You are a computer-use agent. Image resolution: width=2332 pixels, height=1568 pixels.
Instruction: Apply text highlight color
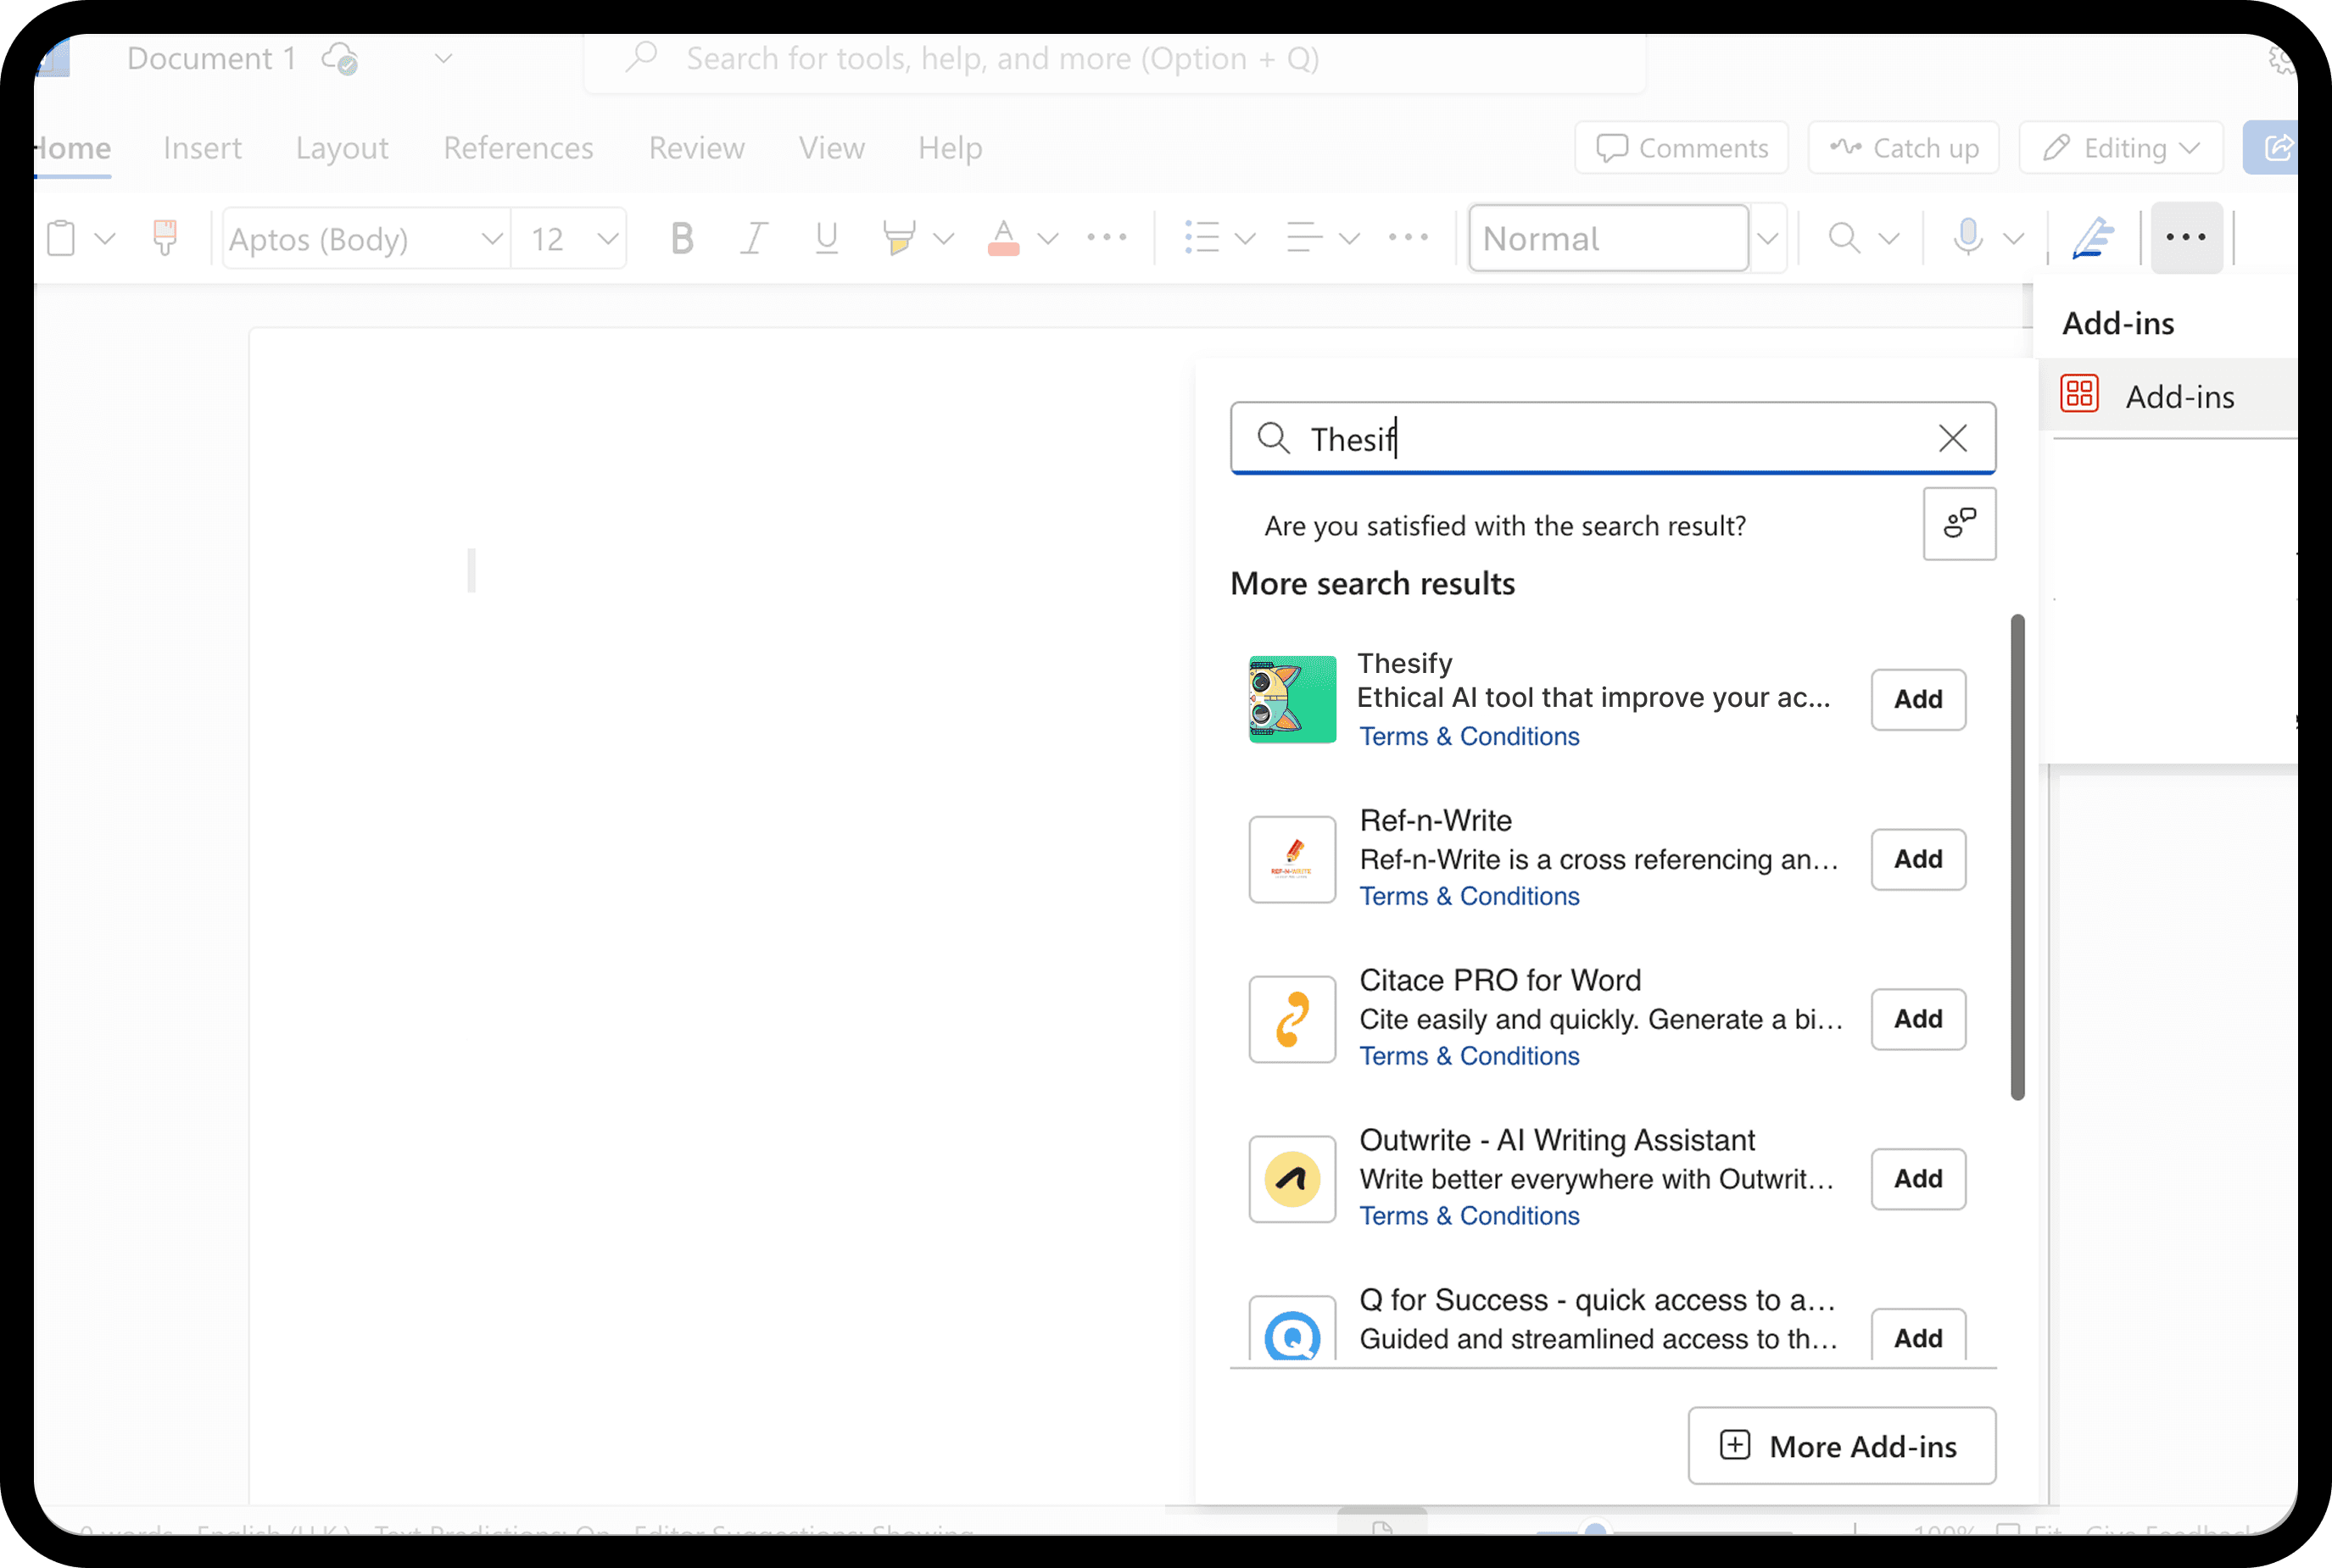(898, 238)
